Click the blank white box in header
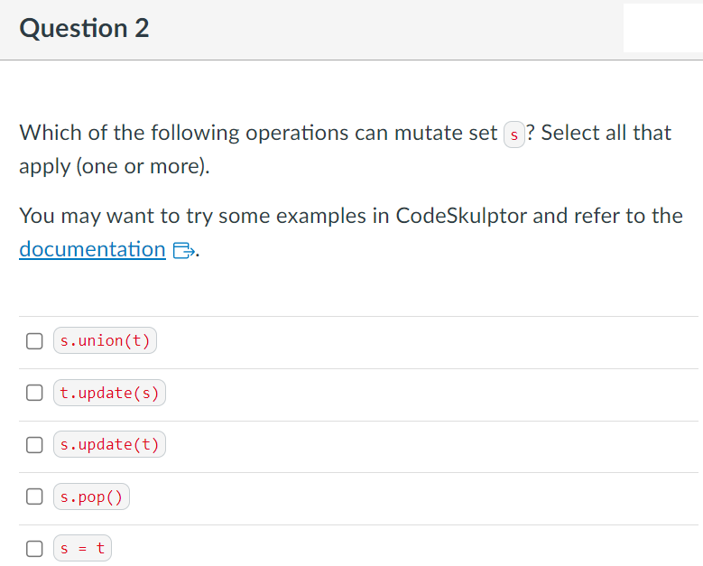The height and width of the screenshot is (566, 703). pos(661,28)
